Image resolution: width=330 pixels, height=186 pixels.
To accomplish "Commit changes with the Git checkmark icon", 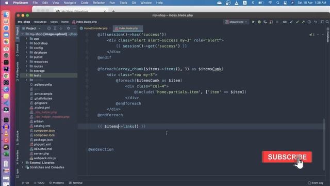I will coord(297,22).
